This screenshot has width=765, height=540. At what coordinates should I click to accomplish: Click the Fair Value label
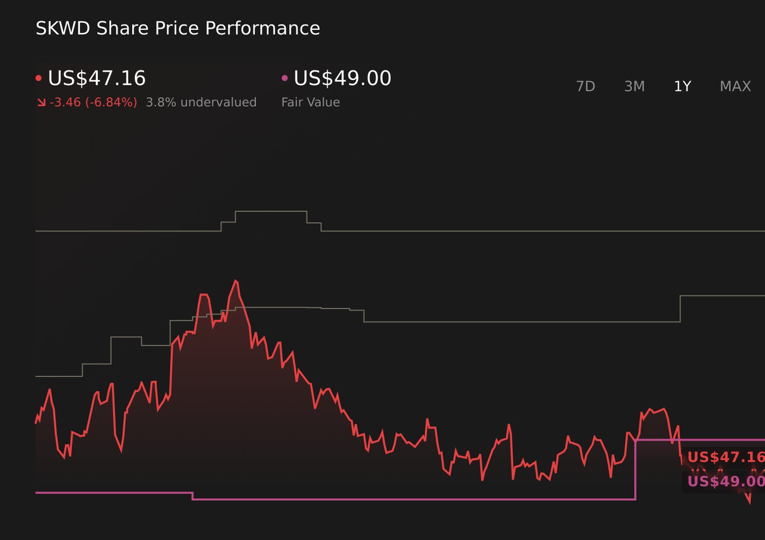[311, 102]
